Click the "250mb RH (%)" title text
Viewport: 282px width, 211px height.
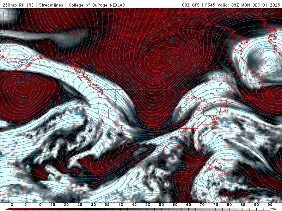(x=18, y=5)
